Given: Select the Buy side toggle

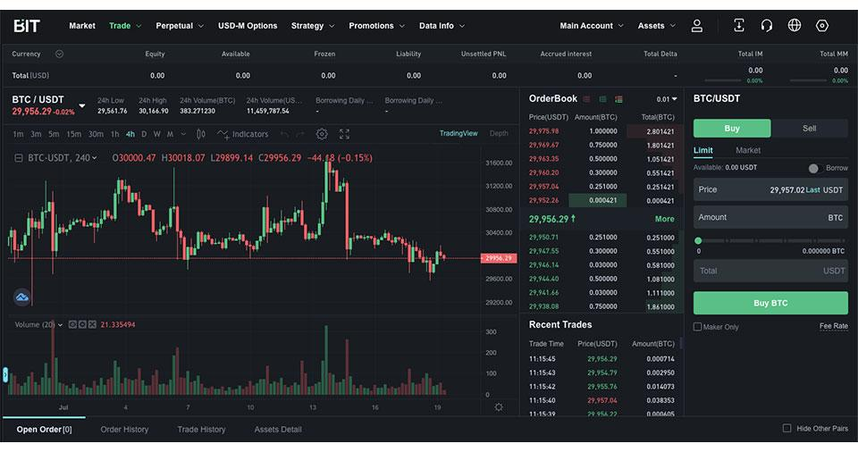Looking at the screenshot, I should point(732,128).
